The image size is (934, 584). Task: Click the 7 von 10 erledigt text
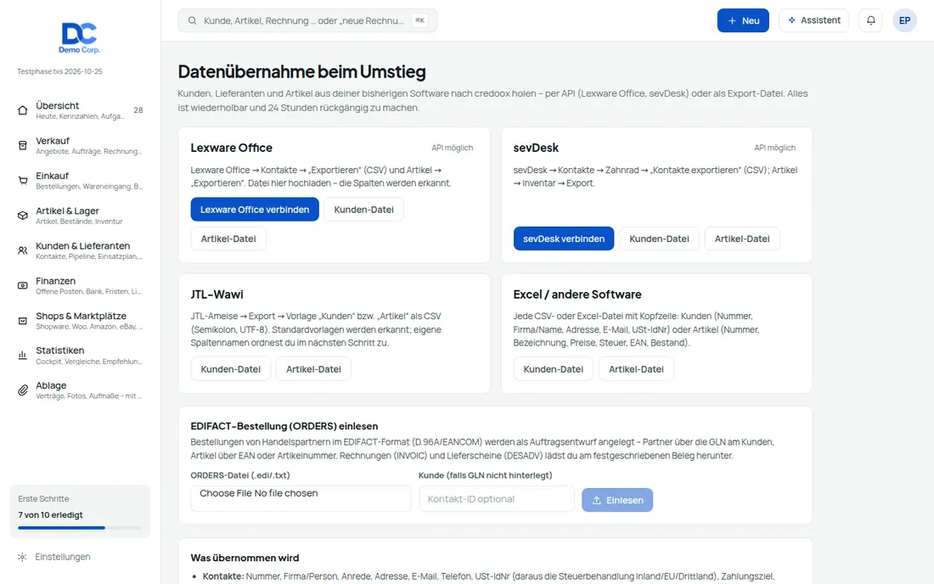(50, 515)
